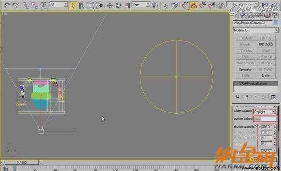Click the shutter angle spinner arrows
The image size is (281, 171).
click(275, 133)
